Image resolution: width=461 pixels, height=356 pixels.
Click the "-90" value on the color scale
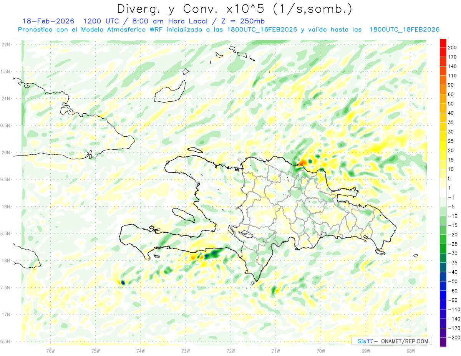click(453, 300)
